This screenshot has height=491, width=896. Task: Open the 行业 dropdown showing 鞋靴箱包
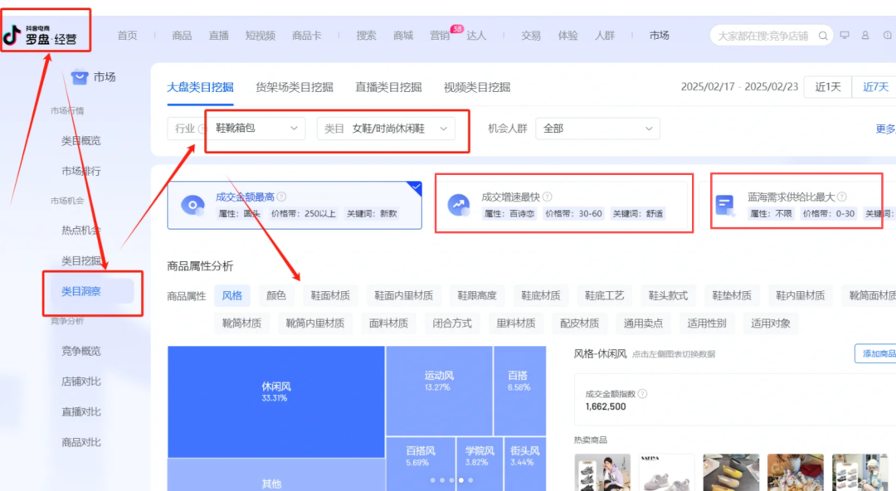256,129
